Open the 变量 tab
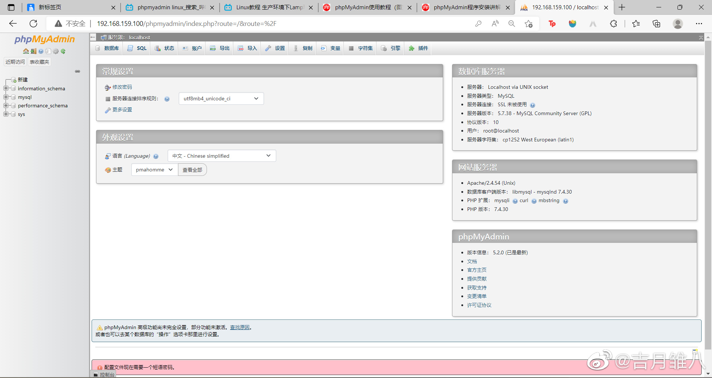Image resolution: width=712 pixels, height=378 pixels. (x=330, y=48)
